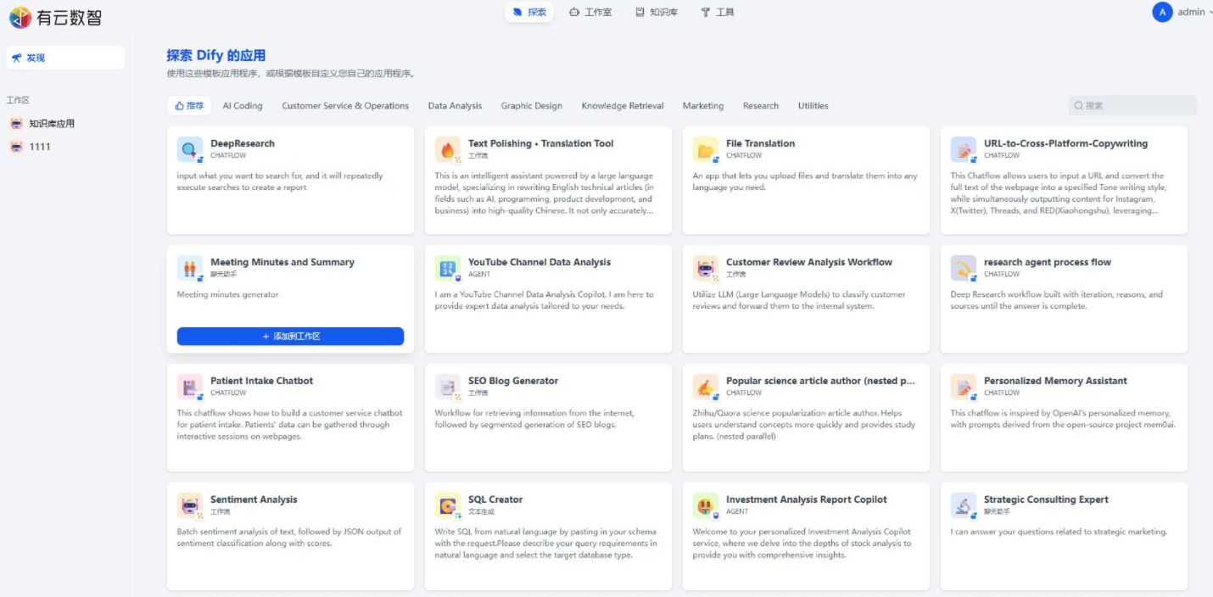Select the Marketing category filter
The image size is (1213, 597).
(x=703, y=106)
